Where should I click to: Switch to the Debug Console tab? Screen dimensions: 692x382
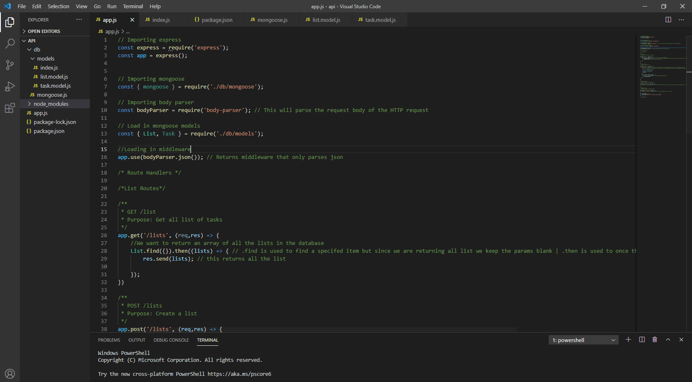171,340
